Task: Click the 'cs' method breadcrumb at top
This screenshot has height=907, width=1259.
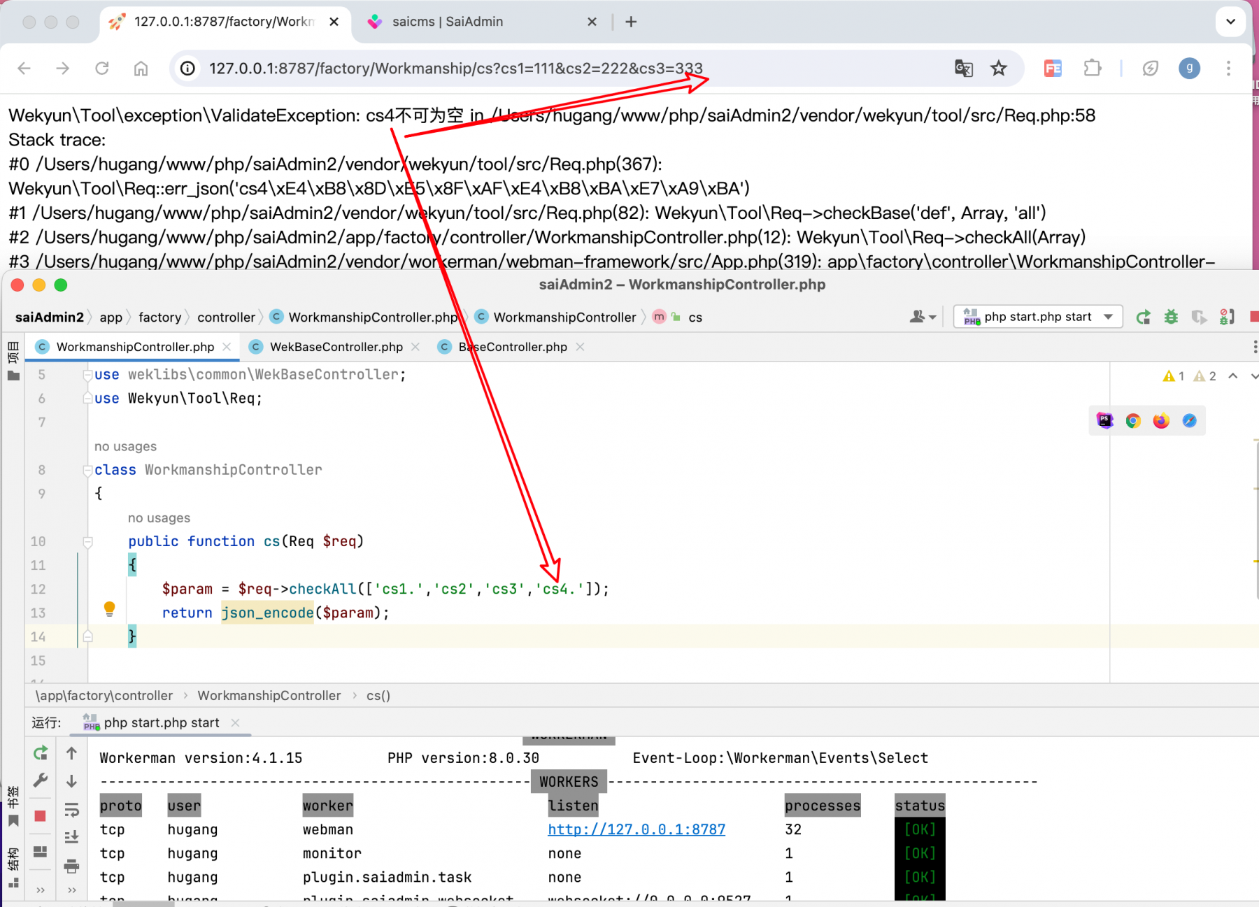Action: (x=695, y=317)
